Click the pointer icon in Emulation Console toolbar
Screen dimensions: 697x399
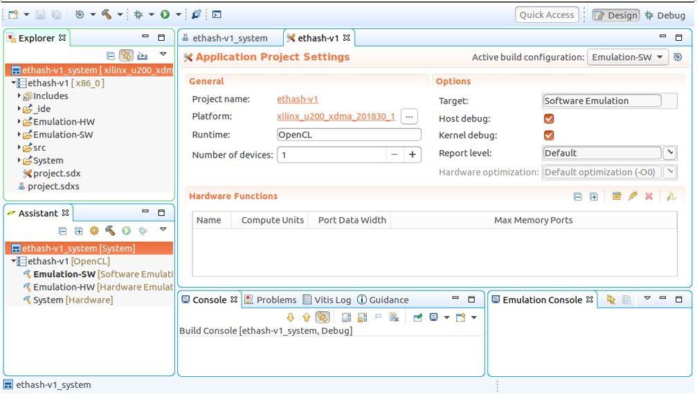(610, 300)
